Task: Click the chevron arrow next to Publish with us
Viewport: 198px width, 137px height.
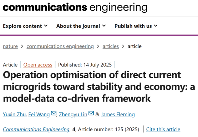Action: 156,26
